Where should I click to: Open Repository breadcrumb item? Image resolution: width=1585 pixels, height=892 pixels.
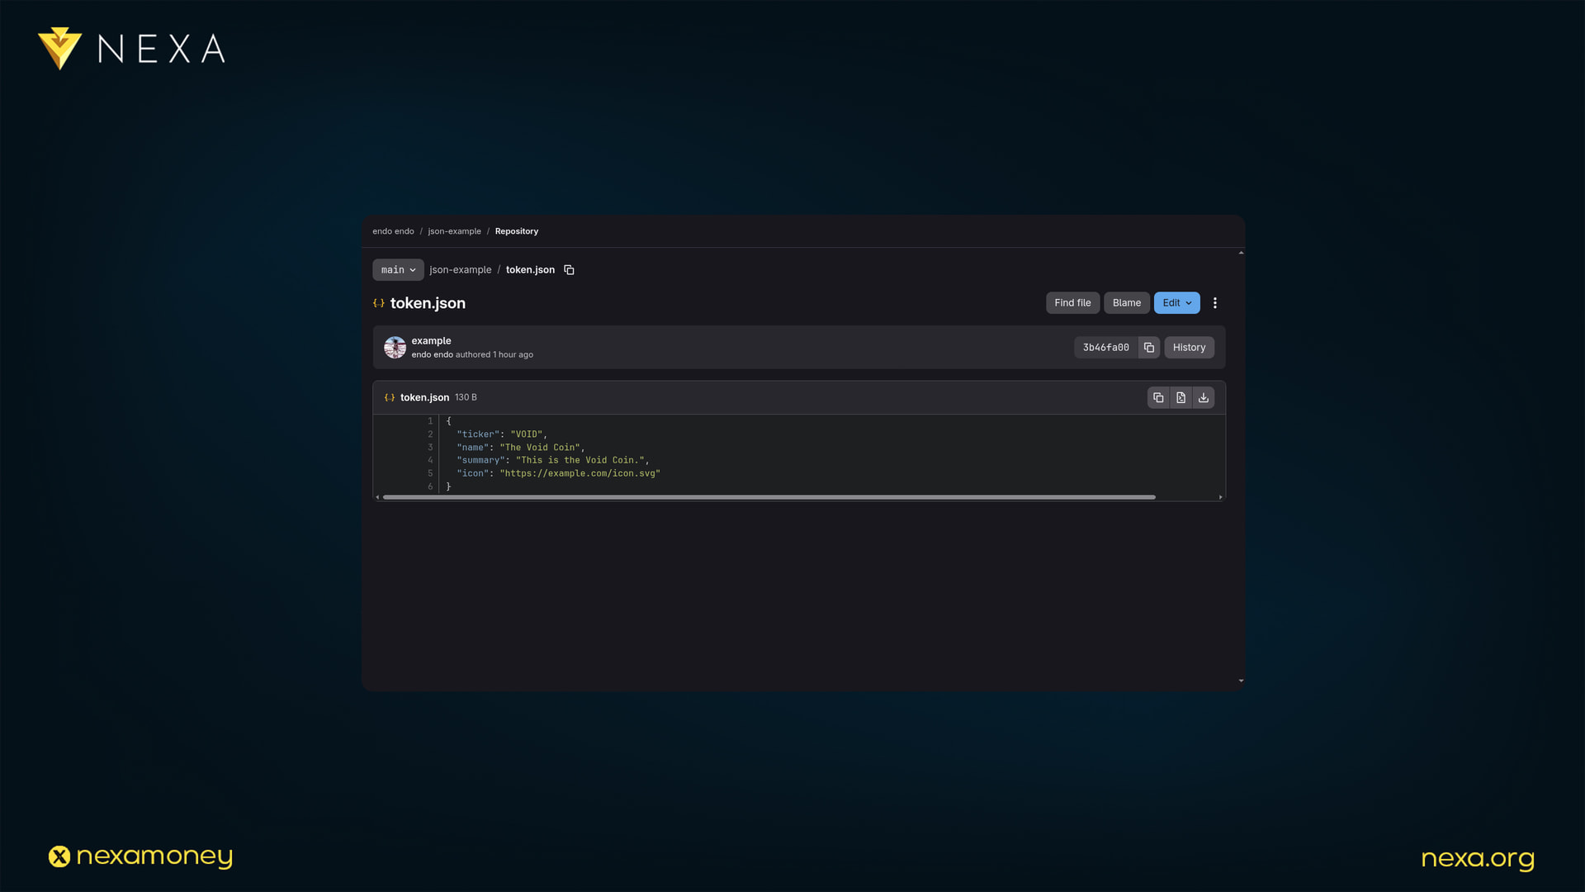coord(516,231)
